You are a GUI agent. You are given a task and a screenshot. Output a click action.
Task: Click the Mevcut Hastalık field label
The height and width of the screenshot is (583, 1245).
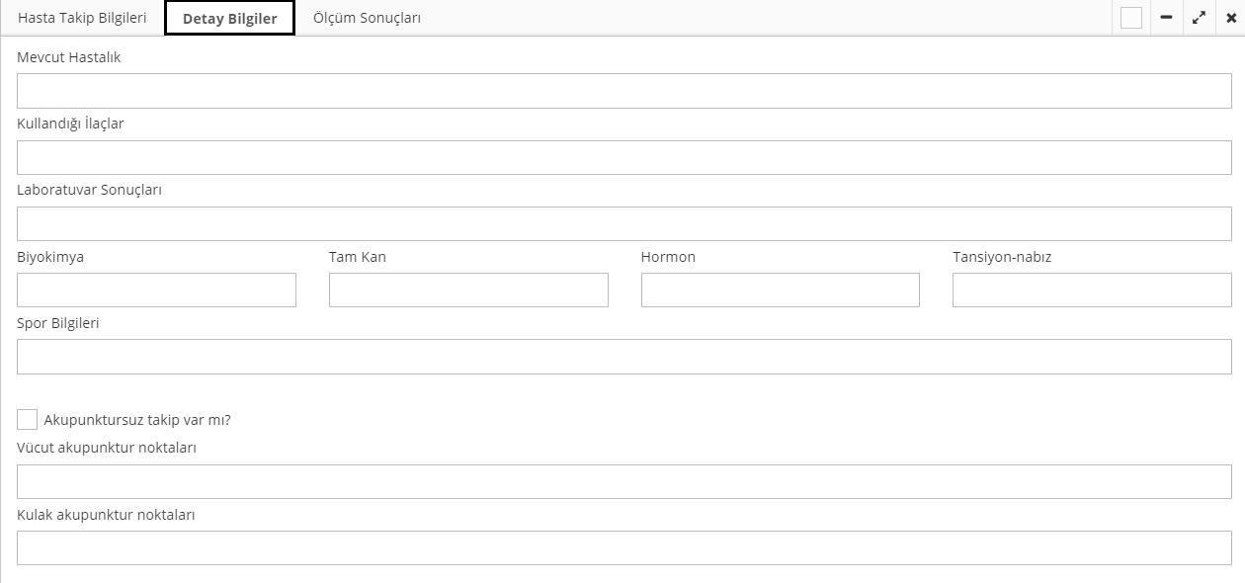tap(69, 57)
